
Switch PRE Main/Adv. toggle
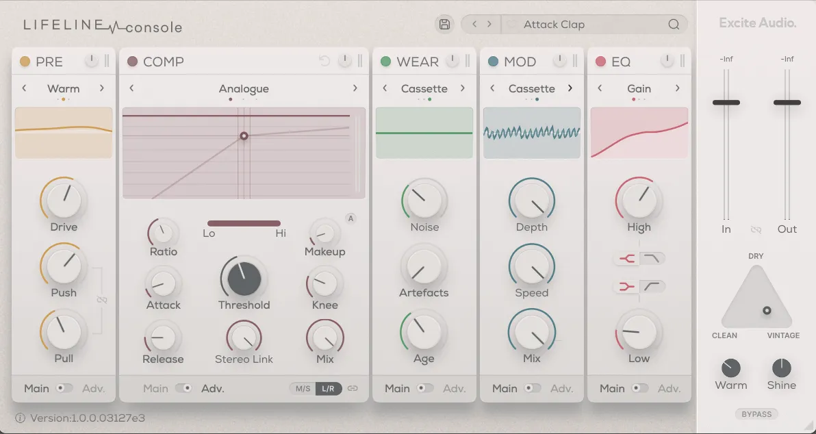click(x=64, y=388)
